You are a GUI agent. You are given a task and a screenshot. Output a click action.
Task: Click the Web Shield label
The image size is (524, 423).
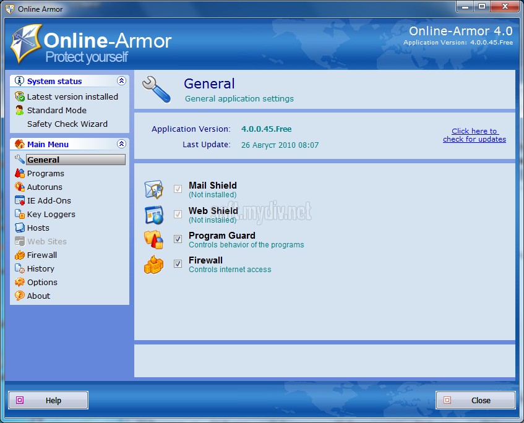point(213,210)
